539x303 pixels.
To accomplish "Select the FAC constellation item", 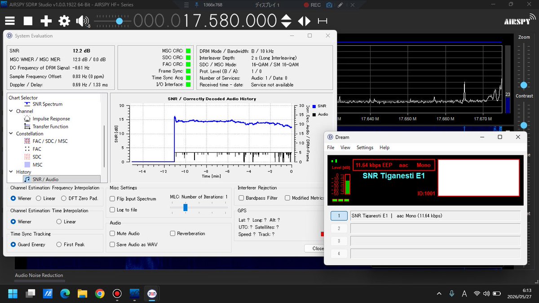I will click(32, 149).
